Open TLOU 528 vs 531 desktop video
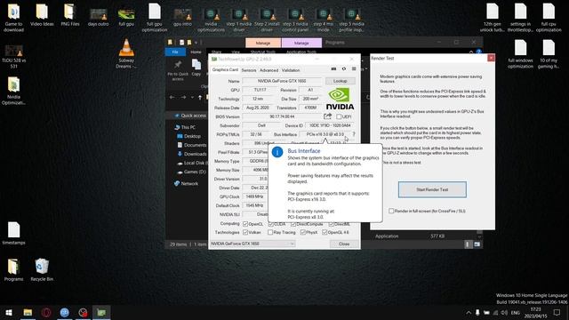The image size is (569, 320). pos(13,56)
